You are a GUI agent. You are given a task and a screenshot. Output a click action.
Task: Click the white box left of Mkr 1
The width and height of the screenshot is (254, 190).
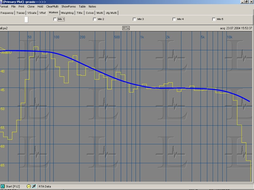point(26,20)
